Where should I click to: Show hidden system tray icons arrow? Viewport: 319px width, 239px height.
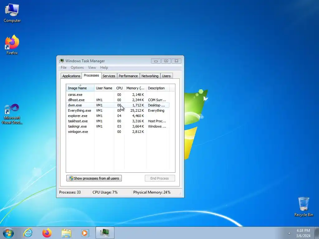[x=289, y=233]
